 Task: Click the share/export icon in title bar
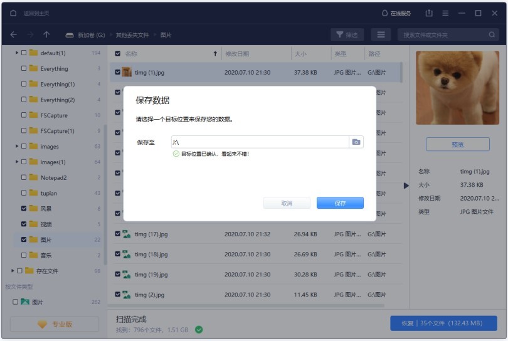pyautogui.click(x=429, y=13)
